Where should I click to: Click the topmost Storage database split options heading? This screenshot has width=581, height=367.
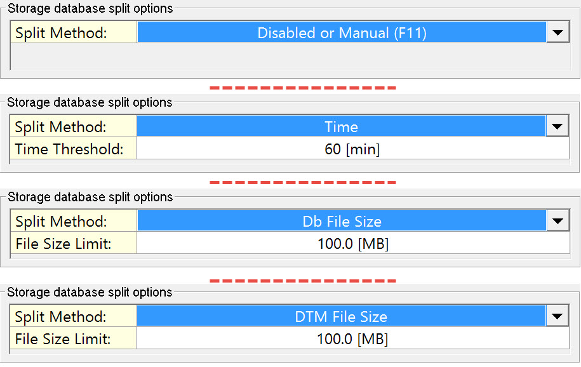coord(90,9)
